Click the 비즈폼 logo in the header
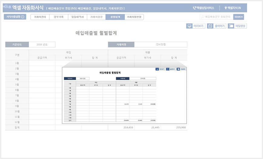263x159 pixels. (7, 7)
